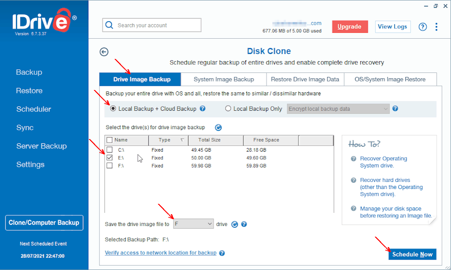451x270 pixels.
Task: Click the back arrow icon
Action: click(x=104, y=52)
